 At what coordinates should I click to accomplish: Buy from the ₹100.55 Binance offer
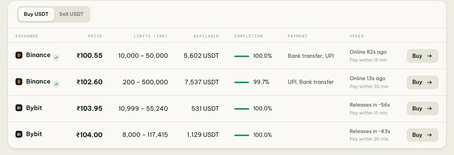point(422,56)
